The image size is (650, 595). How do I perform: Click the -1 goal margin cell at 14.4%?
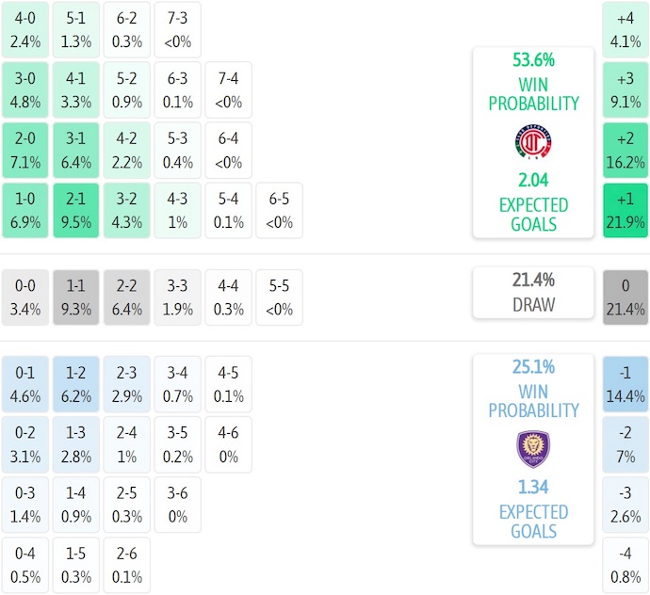tap(626, 384)
